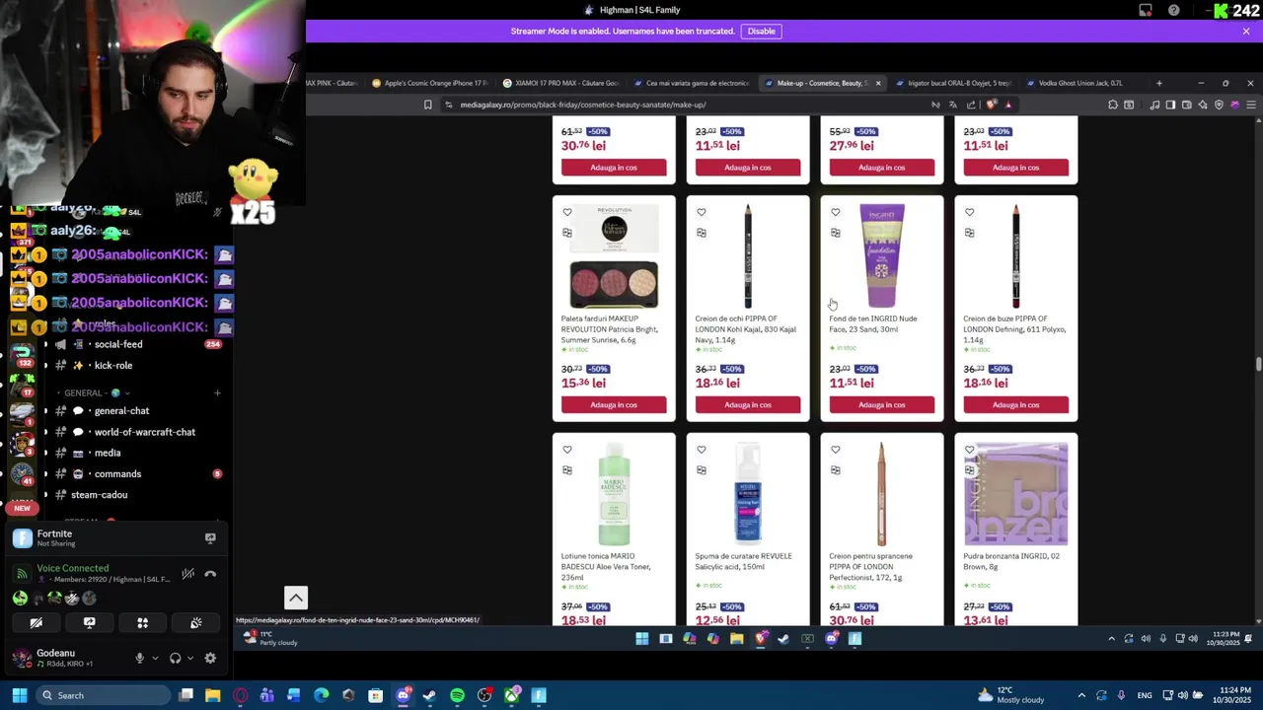The width and height of the screenshot is (1263, 710).
Task: Favorite the MARIO BADESCU Aloe Vera Toner
Action: point(567,450)
